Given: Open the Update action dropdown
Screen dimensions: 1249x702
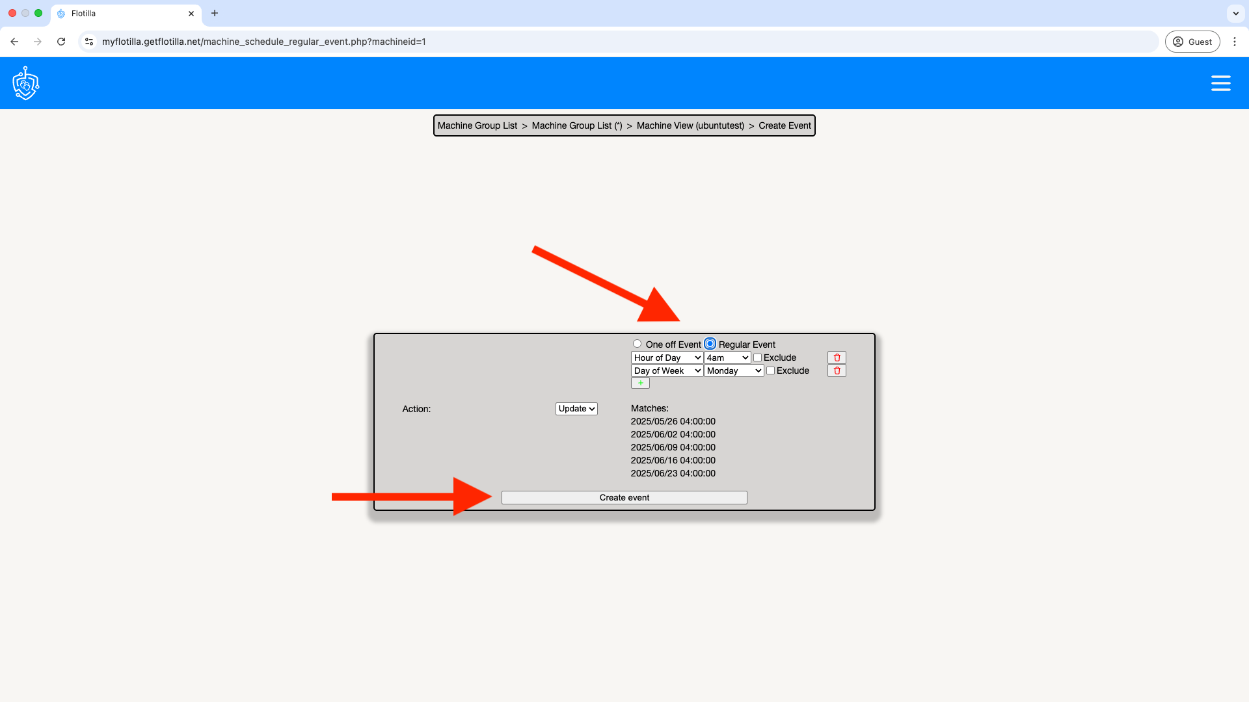Looking at the screenshot, I should tap(576, 409).
